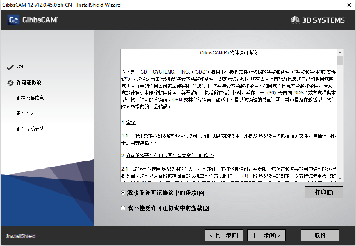Click the GibbsCAM(R) 软件许可协议 heading
Viewport: 356px width, 246px height.
[229, 53]
